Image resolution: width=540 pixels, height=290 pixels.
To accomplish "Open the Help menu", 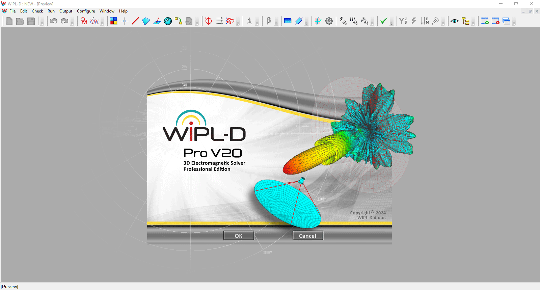I will coord(123,11).
